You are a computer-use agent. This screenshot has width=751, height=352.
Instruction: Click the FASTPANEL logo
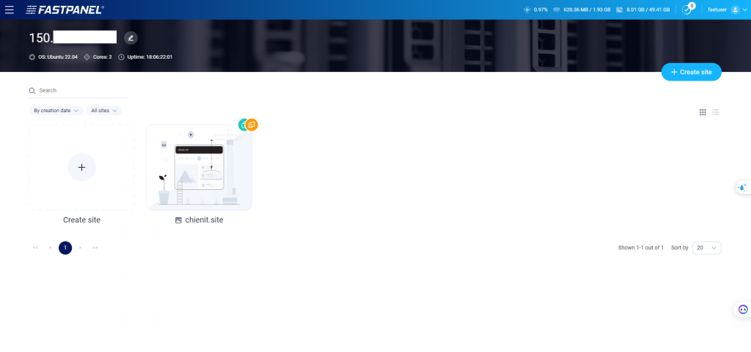[x=65, y=10]
